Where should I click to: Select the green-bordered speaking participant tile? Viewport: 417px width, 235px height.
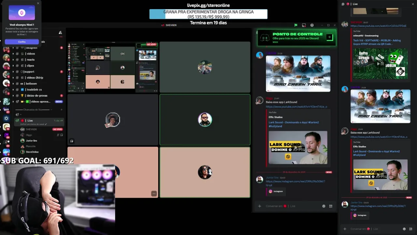point(205,119)
